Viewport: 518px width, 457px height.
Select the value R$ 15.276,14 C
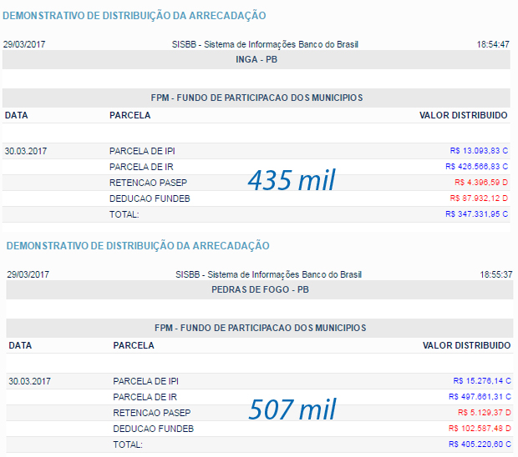482,381
